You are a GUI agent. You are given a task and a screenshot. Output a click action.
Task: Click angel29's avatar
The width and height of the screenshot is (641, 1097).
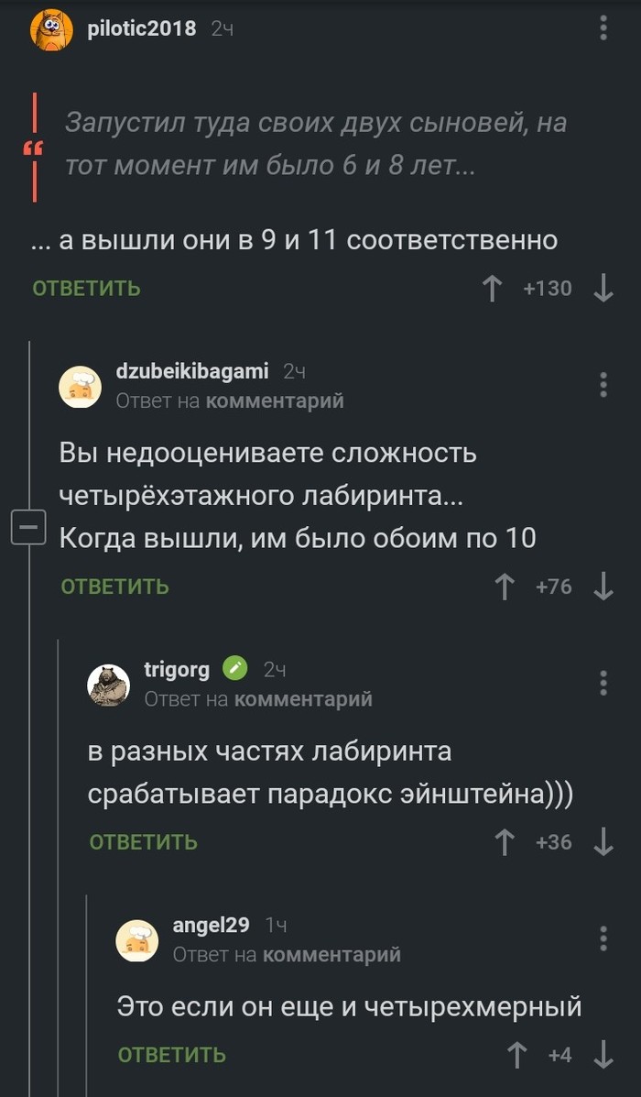click(x=136, y=938)
